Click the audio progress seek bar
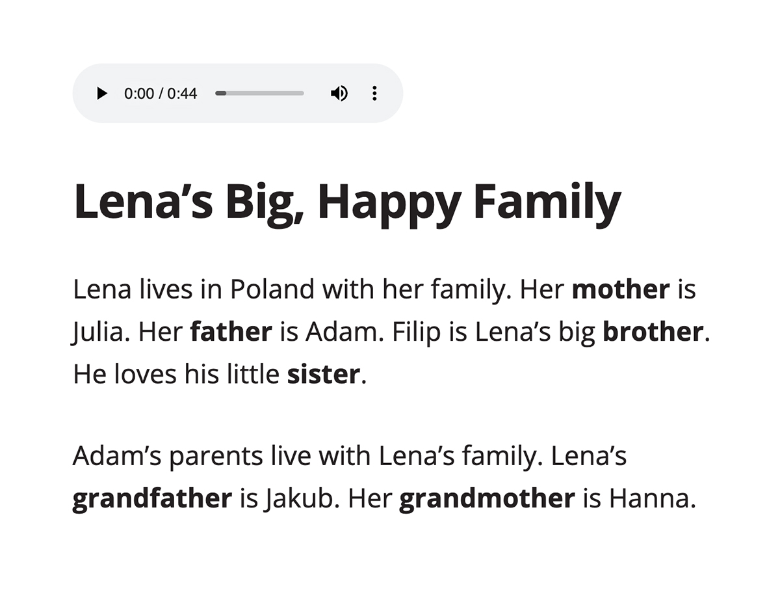780x590 pixels. (x=259, y=94)
